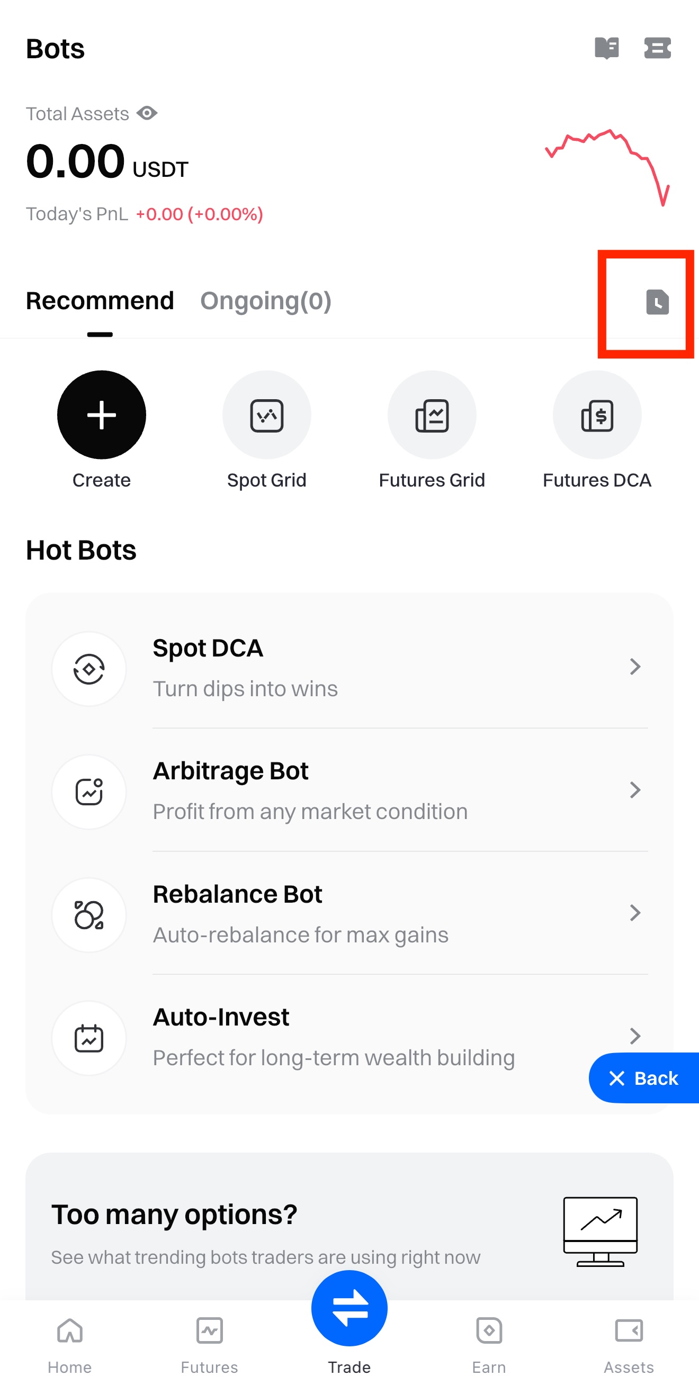Toggle Total Assets visibility eye
The height and width of the screenshot is (1394, 699).
(x=147, y=113)
